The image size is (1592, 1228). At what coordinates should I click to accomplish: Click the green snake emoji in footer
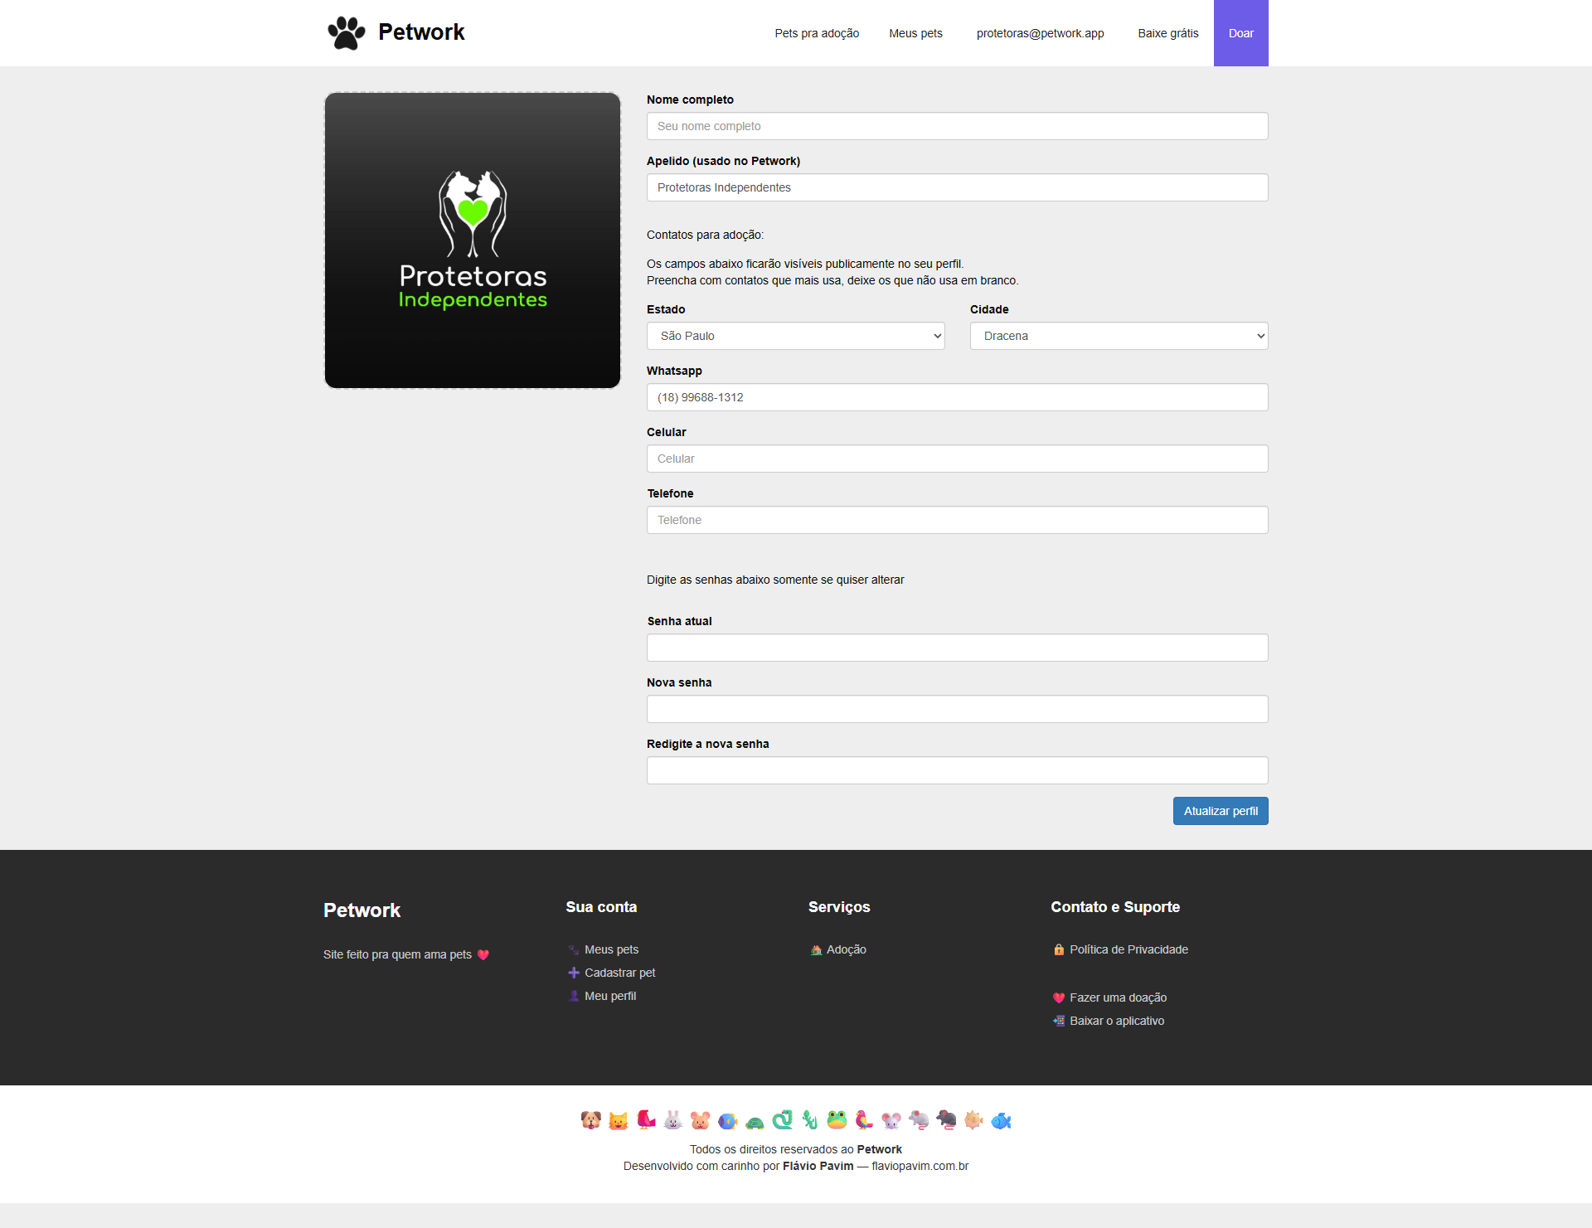(x=783, y=1121)
